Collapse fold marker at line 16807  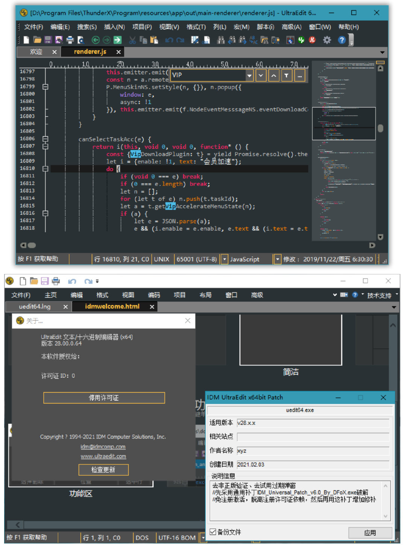click(45, 146)
